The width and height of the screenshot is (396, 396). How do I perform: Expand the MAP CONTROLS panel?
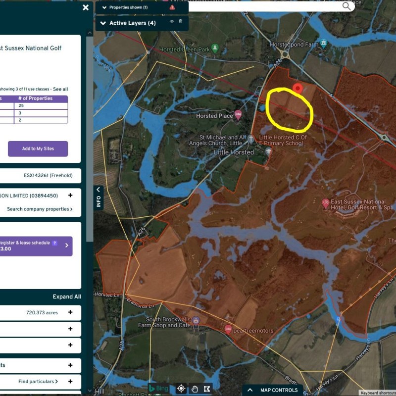(x=250, y=390)
